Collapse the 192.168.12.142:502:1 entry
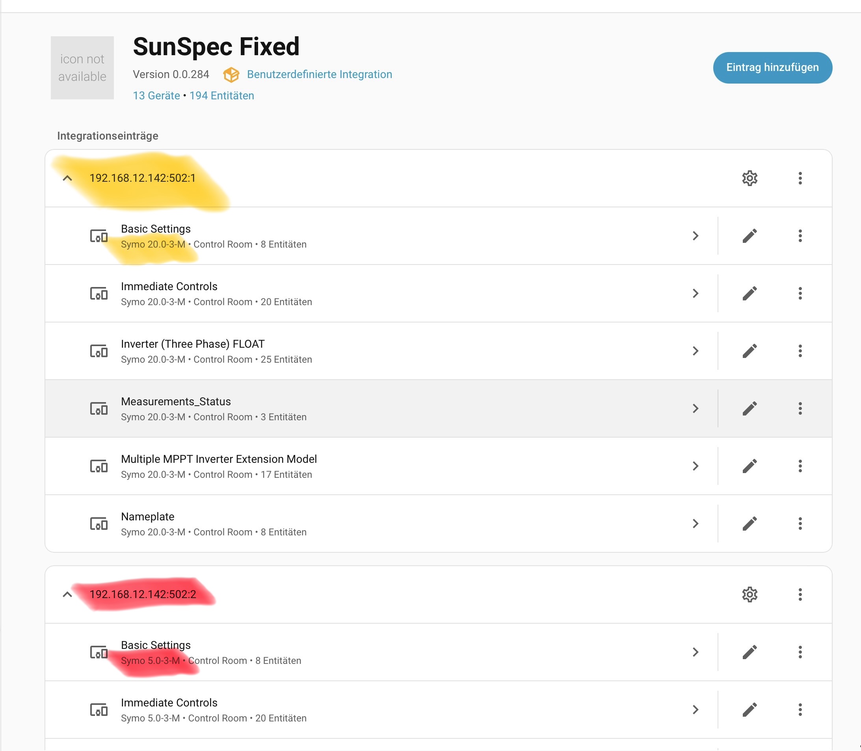This screenshot has width=861, height=751. 67,178
